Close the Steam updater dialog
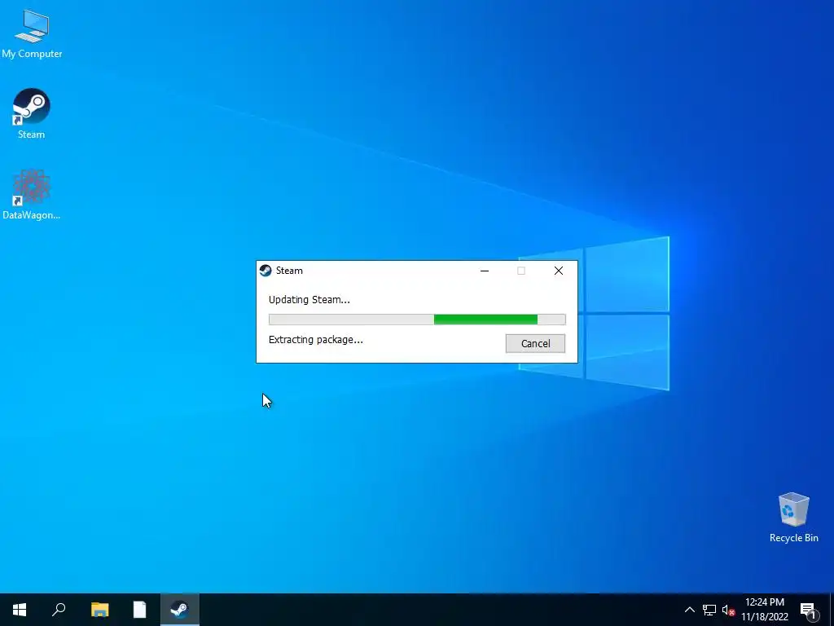Screen dimensions: 834x626 click(x=559, y=271)
